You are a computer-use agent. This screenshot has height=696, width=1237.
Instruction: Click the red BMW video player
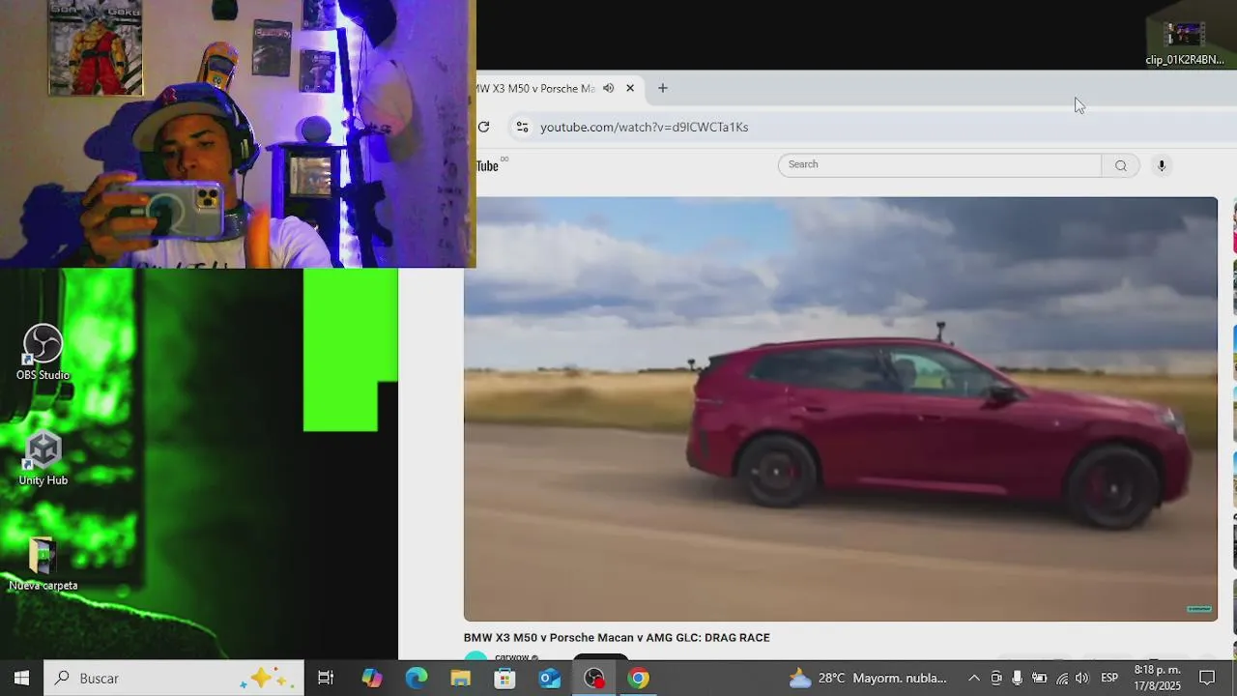[840, 409]
